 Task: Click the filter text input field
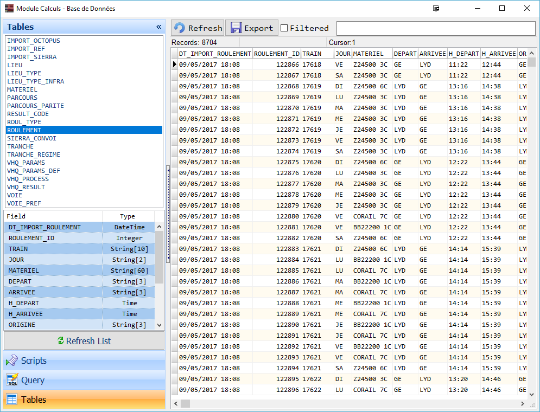435,28
